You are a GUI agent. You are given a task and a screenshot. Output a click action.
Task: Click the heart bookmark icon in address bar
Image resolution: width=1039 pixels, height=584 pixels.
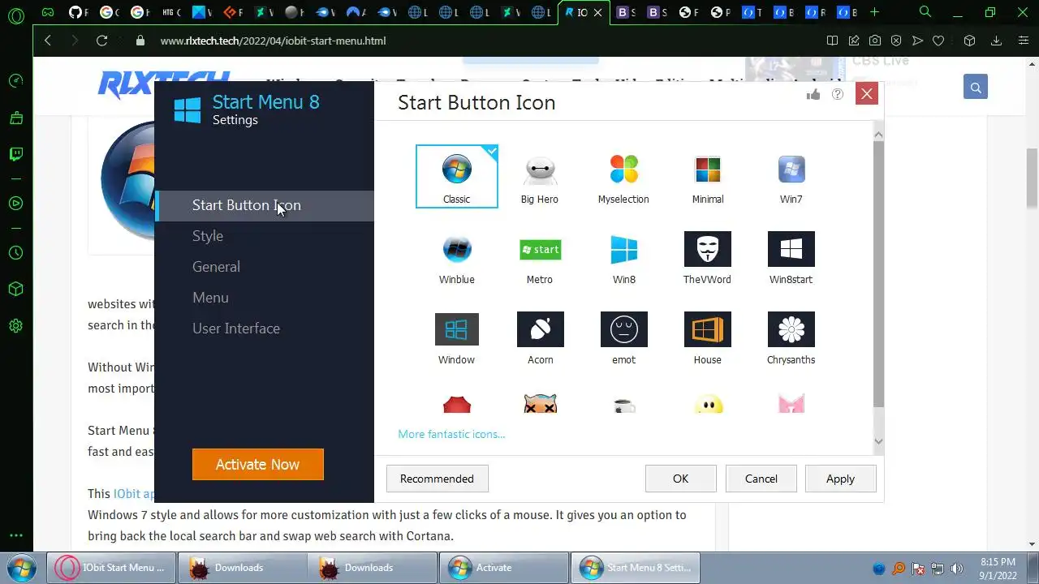pos(938,41)
